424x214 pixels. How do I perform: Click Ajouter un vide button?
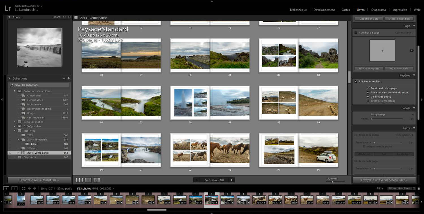coord(399,68)
